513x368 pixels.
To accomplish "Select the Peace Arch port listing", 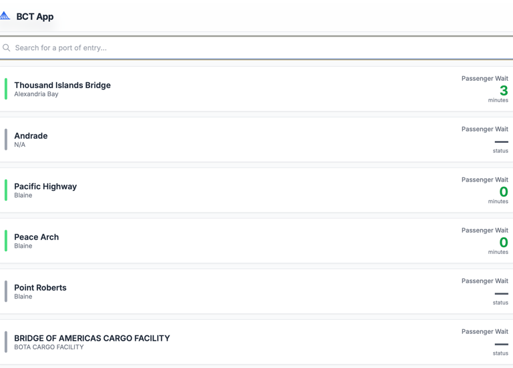I will coord(37,237).
